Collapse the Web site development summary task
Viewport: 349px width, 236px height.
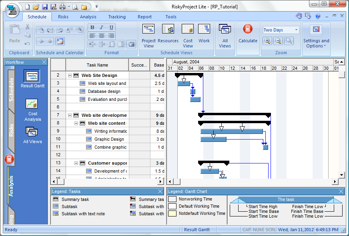[70, 116]
